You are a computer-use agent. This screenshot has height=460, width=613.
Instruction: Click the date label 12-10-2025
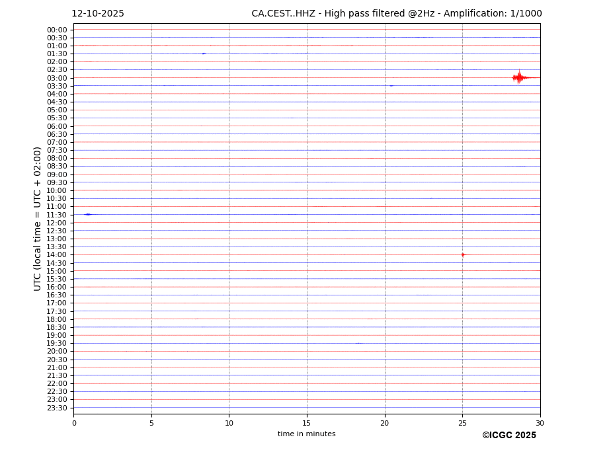pos(98,14)
